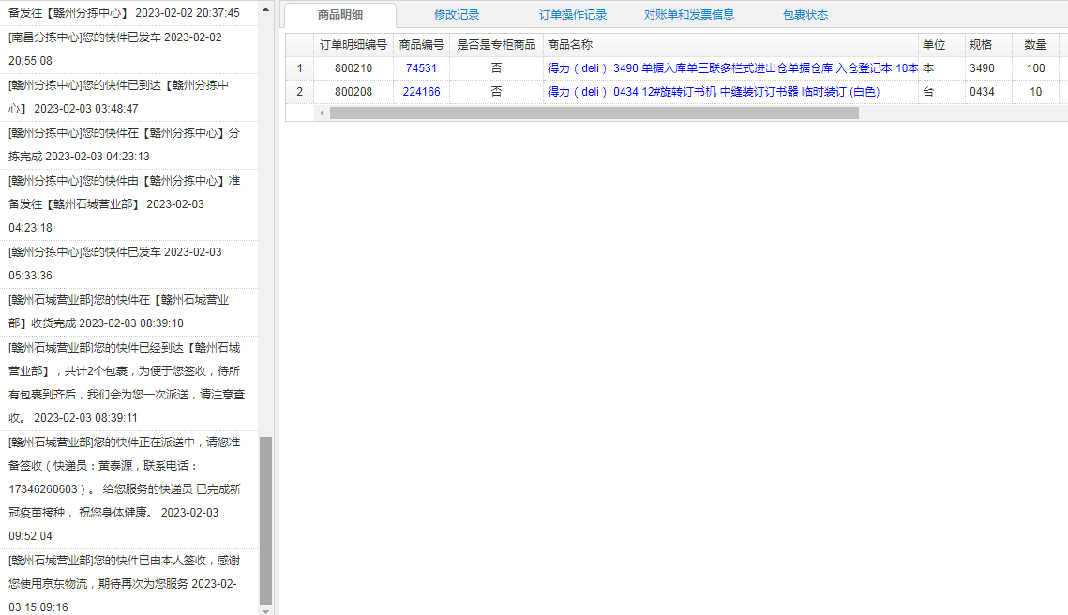Click the quantity cell 100
The width and height of the screenshot is (1068, 615).
(1035, 68)
